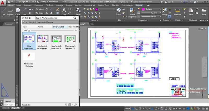Expand the Utilities panel

point(179,20)
